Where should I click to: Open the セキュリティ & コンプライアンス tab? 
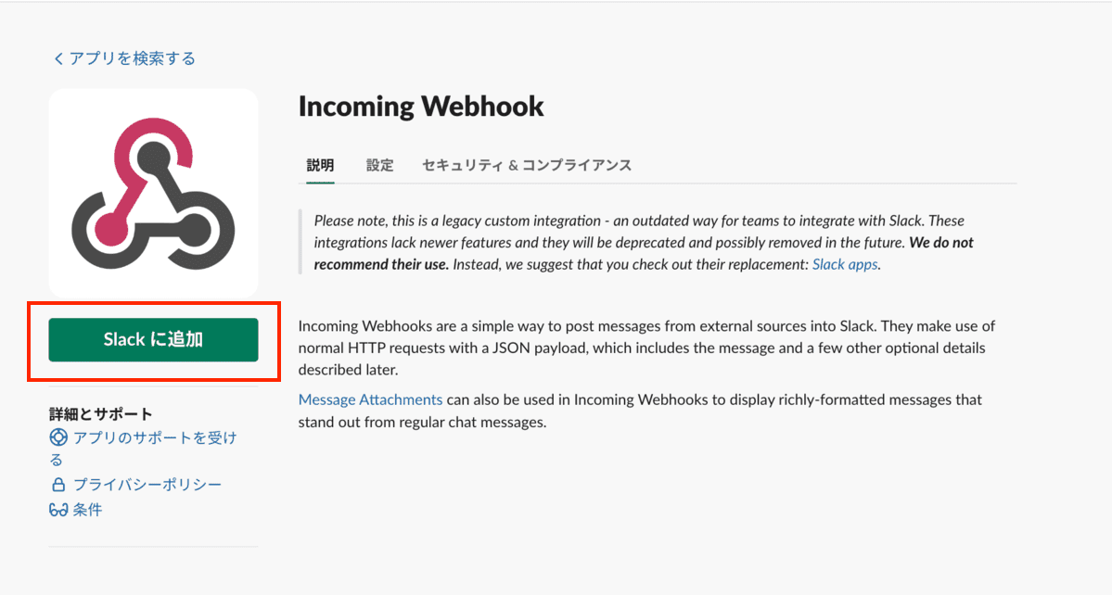coord(526,165)
